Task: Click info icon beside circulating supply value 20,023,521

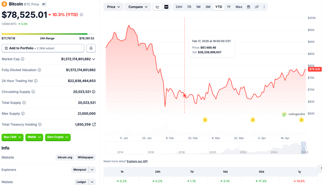Action: tap(94, 92)
